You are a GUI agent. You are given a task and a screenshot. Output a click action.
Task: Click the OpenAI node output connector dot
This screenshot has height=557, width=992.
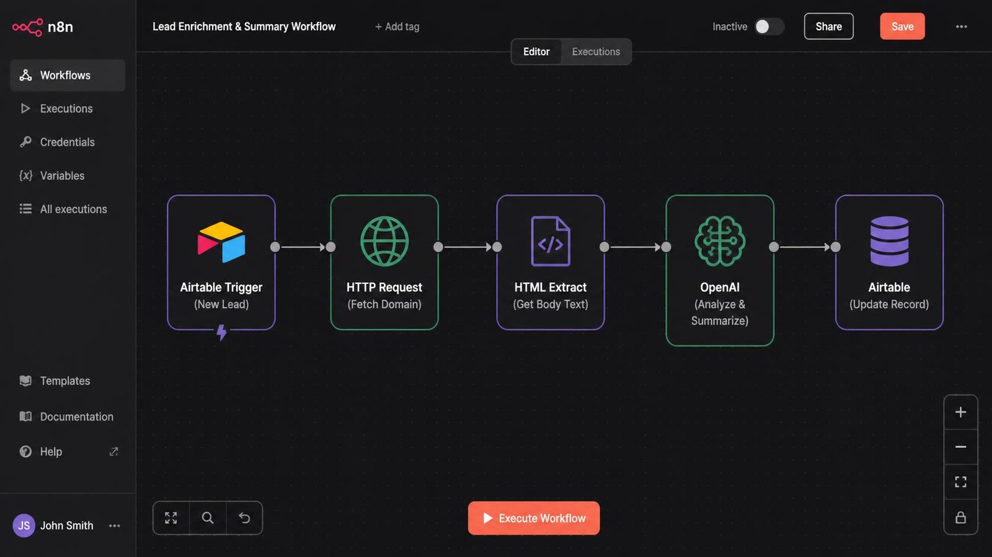coord(774,247)
